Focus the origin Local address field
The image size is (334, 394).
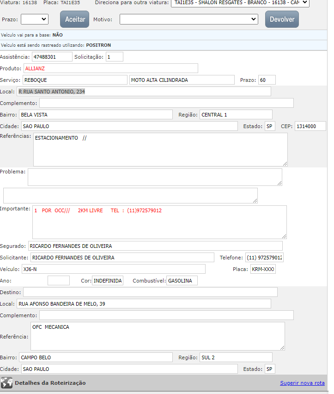[144, 92]
